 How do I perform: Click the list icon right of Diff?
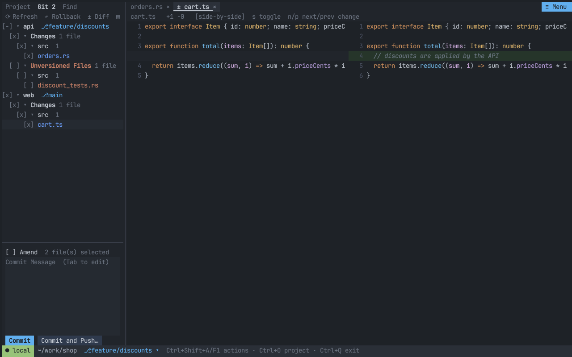[118, 17]
